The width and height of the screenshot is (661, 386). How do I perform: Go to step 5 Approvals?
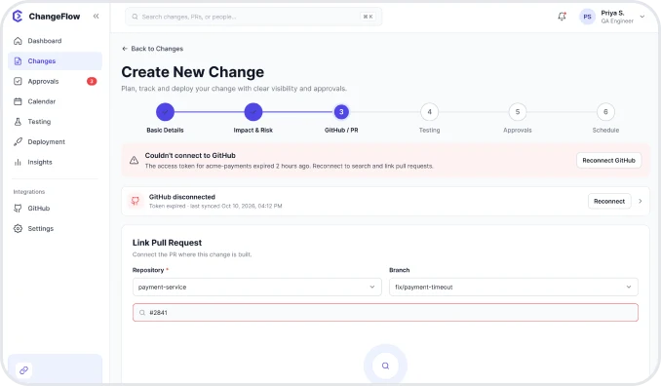click(518, 112)
